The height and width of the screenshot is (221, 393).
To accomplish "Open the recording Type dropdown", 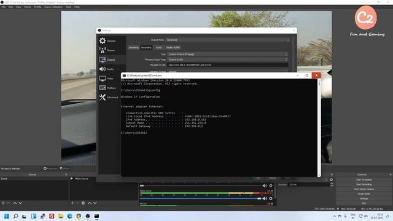I will click(227, 54).
